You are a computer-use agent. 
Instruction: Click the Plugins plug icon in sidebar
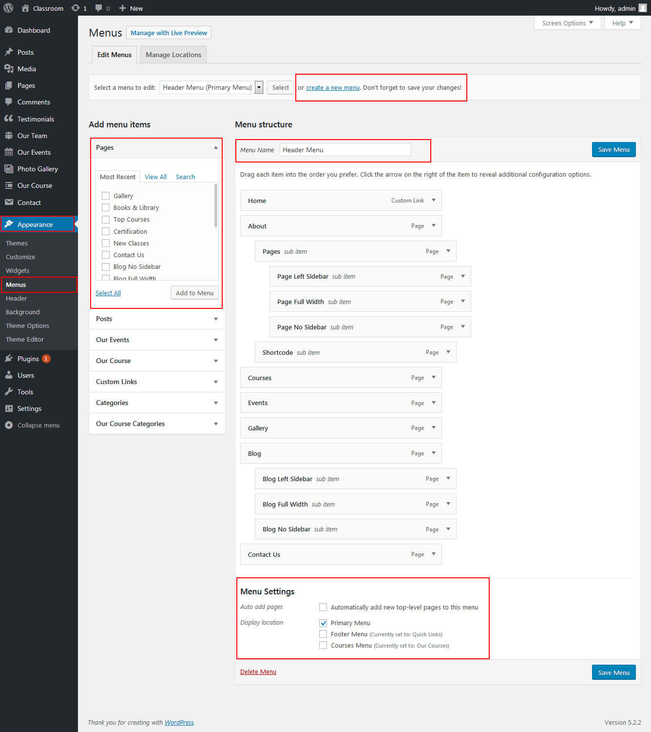9,359
